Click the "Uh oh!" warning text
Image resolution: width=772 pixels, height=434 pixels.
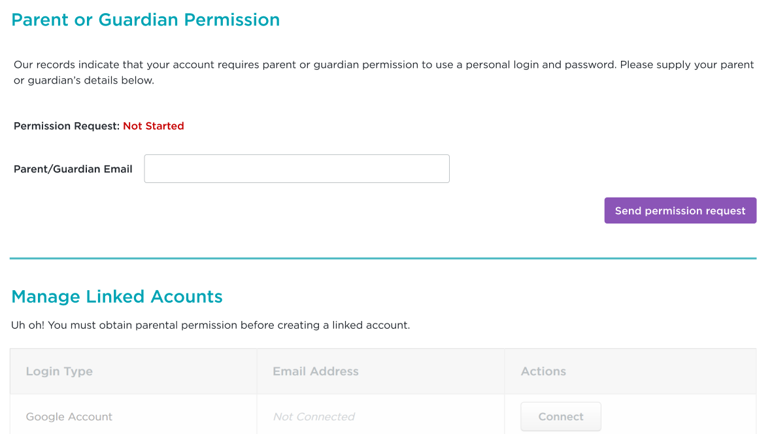(27, 325)
